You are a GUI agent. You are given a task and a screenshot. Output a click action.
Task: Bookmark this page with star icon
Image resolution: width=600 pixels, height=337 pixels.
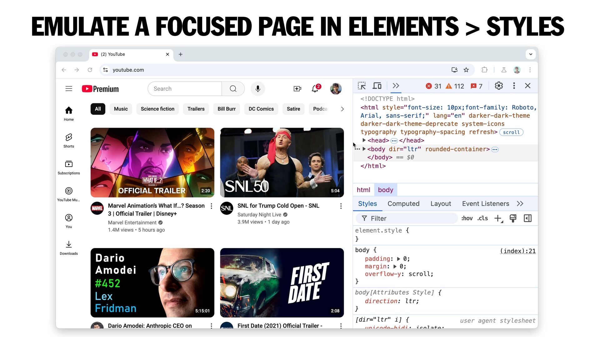click(x=466, y=70)
